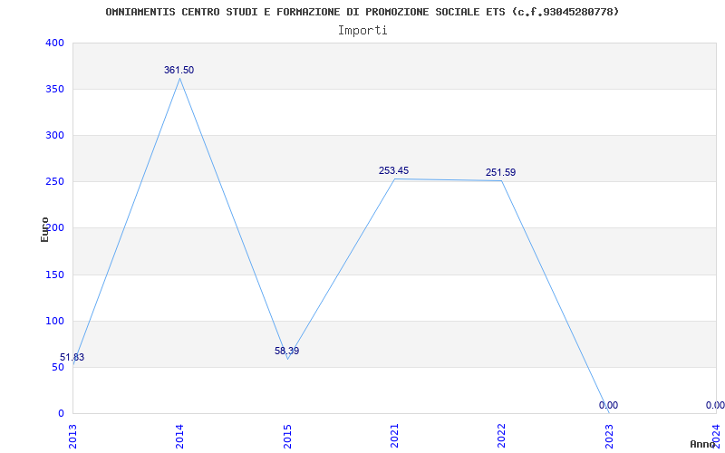Click the 350 y-axis tick label

54,89
